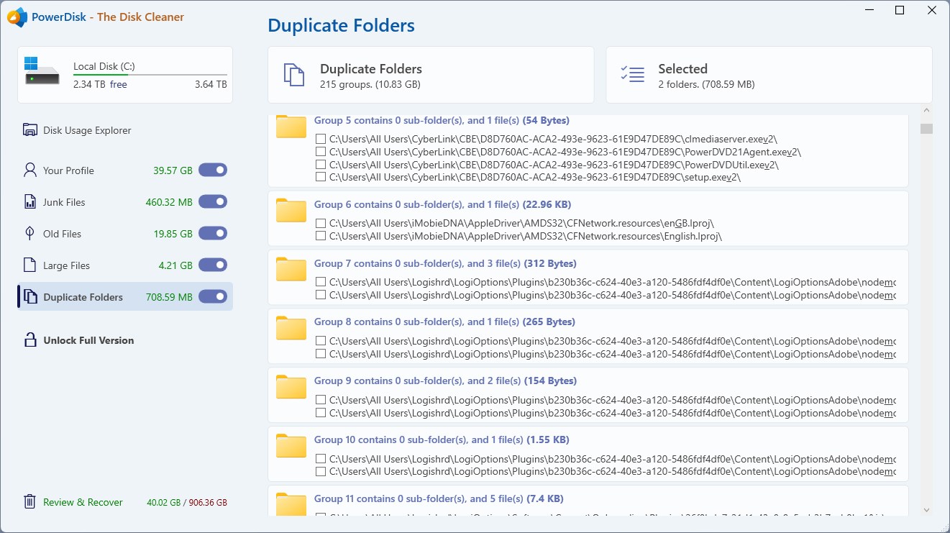
Task: Click the Unlock Full Version padlock icon
Action: 30,340
